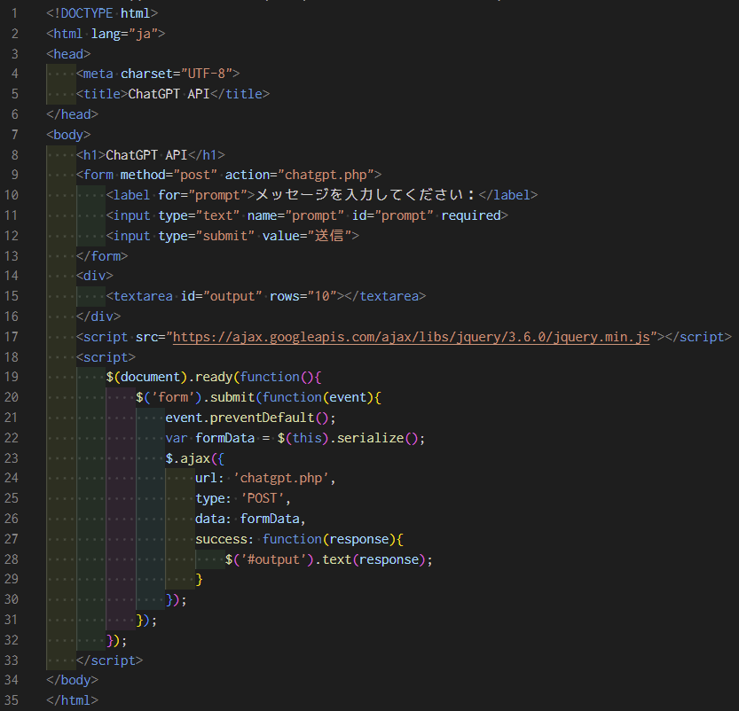Click the opening head tag
This screenshot has width=739, height=711.
[68, 54]
